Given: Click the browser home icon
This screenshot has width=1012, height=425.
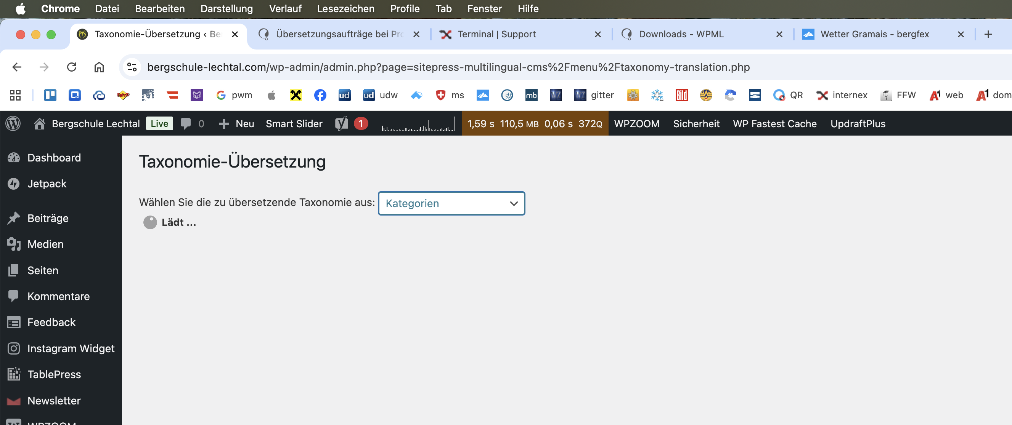Looking at the screenshot, I should pyautogui.click(x=99, y=67).
